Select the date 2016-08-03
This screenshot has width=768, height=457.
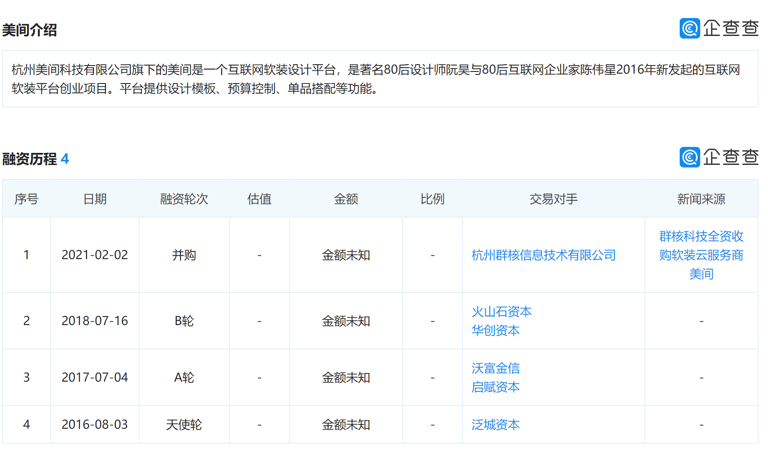pyautogui.click(x=95, y=425)
